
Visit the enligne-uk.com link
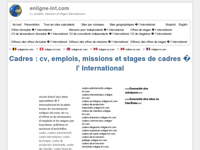point(80,50)
